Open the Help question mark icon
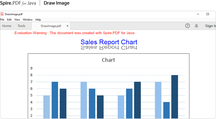The width and height of the screenshot is (216, 119). pyautogui.click(x=188, y=26)
